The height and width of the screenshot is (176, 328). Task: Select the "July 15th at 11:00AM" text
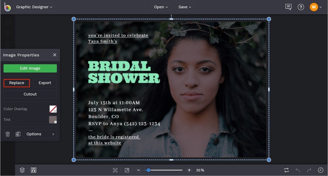click(114, 103)
